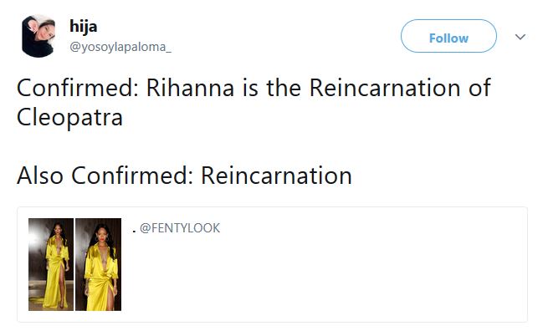Select the word Cleopatra in the tweet
The height and width of the screenshot is (331, 543).
click(69, 117)
